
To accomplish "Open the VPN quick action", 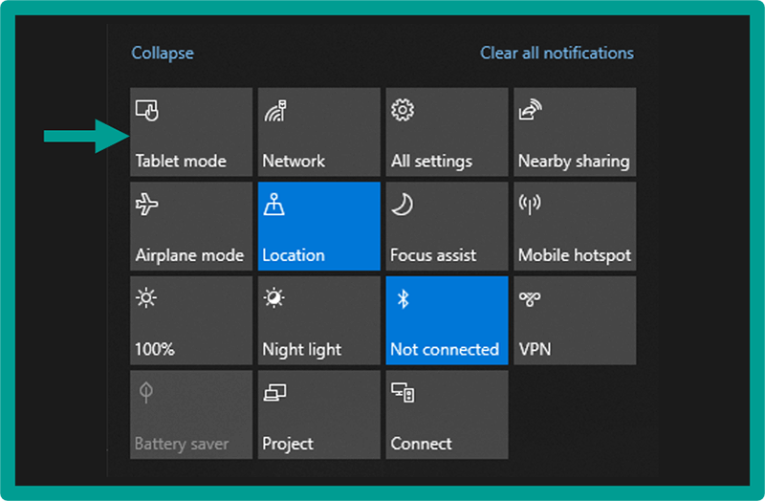I will click(x=575, y=320).
